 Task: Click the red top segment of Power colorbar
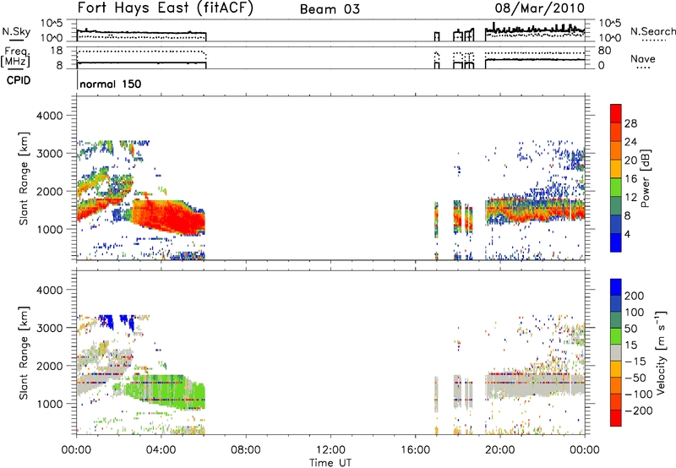tap(616, 113)
